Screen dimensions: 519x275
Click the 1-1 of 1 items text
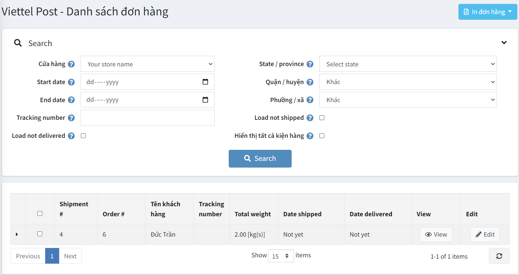click(x=449, y=256)
